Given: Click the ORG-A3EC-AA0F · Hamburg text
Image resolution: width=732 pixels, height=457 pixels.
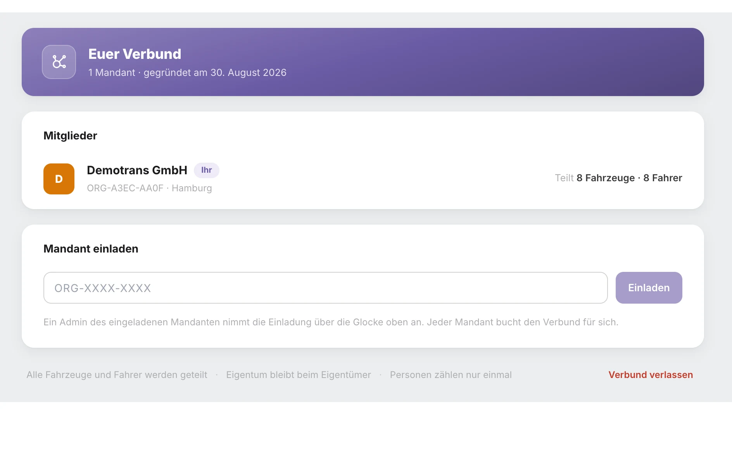Looking at the screenshot, I should click(149, 188).
